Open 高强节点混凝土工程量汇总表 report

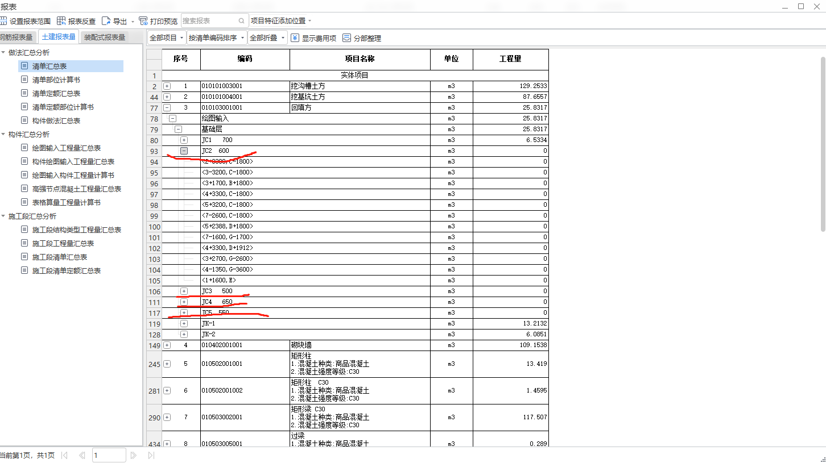tap(77, 189)
